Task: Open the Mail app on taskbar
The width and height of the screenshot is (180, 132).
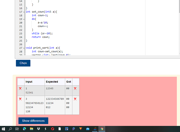Action: point(88,129)
